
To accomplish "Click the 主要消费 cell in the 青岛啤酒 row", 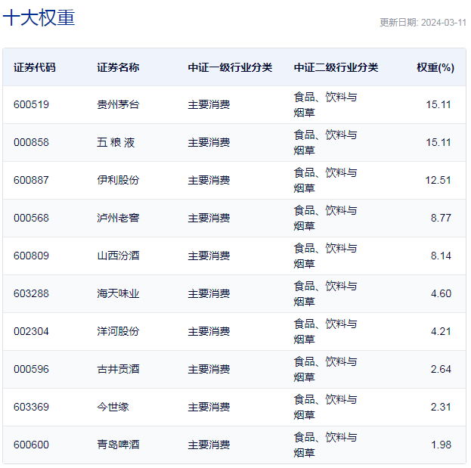I will pyautogui.click(x=209, y=445).
